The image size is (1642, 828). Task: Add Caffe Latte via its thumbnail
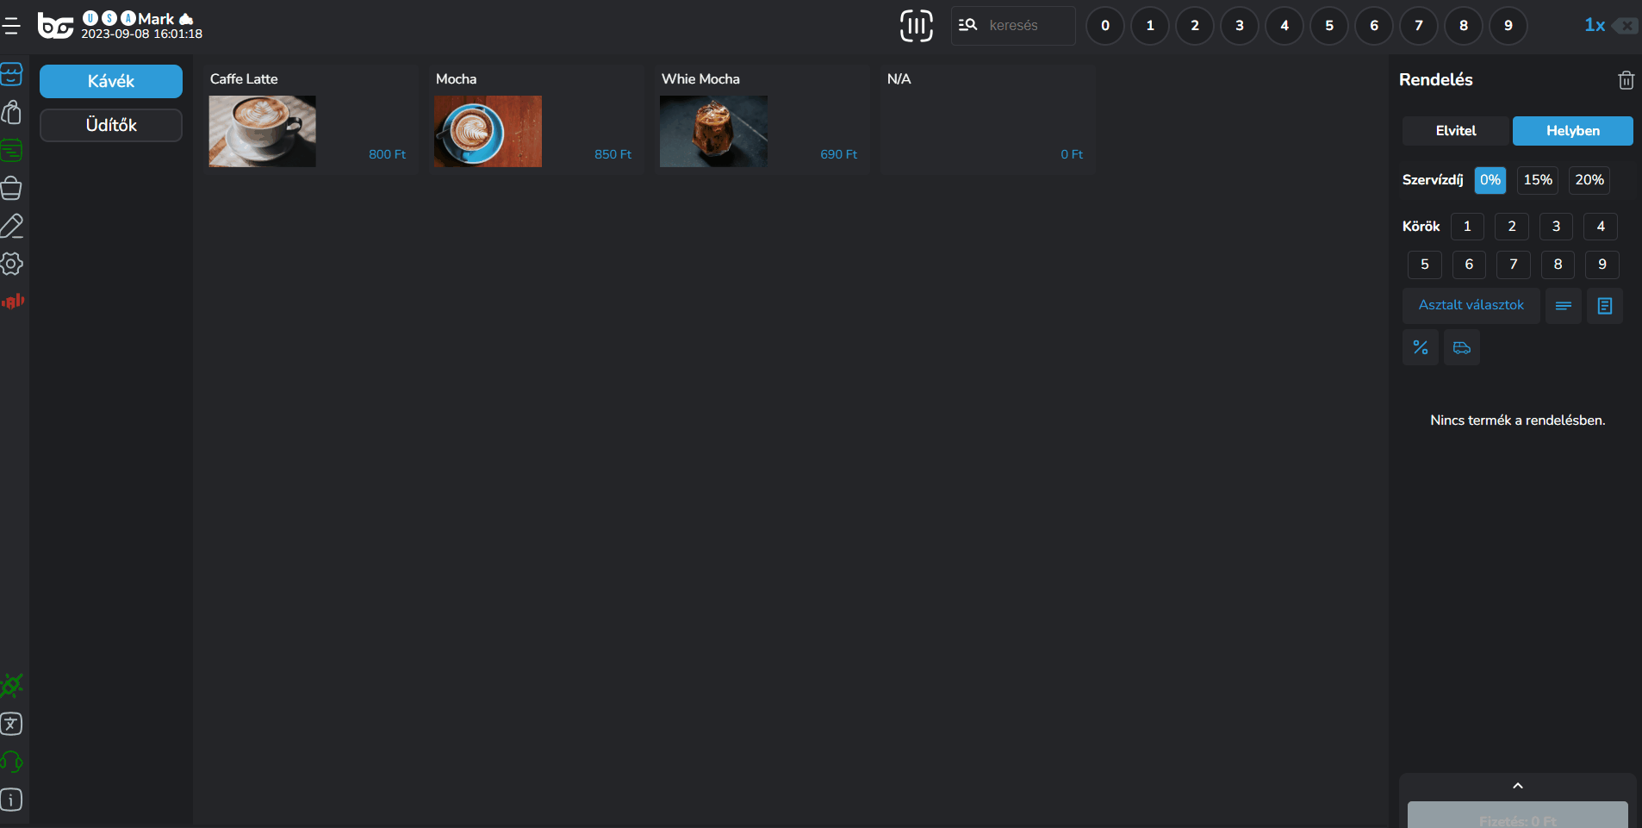click(263, 131)
